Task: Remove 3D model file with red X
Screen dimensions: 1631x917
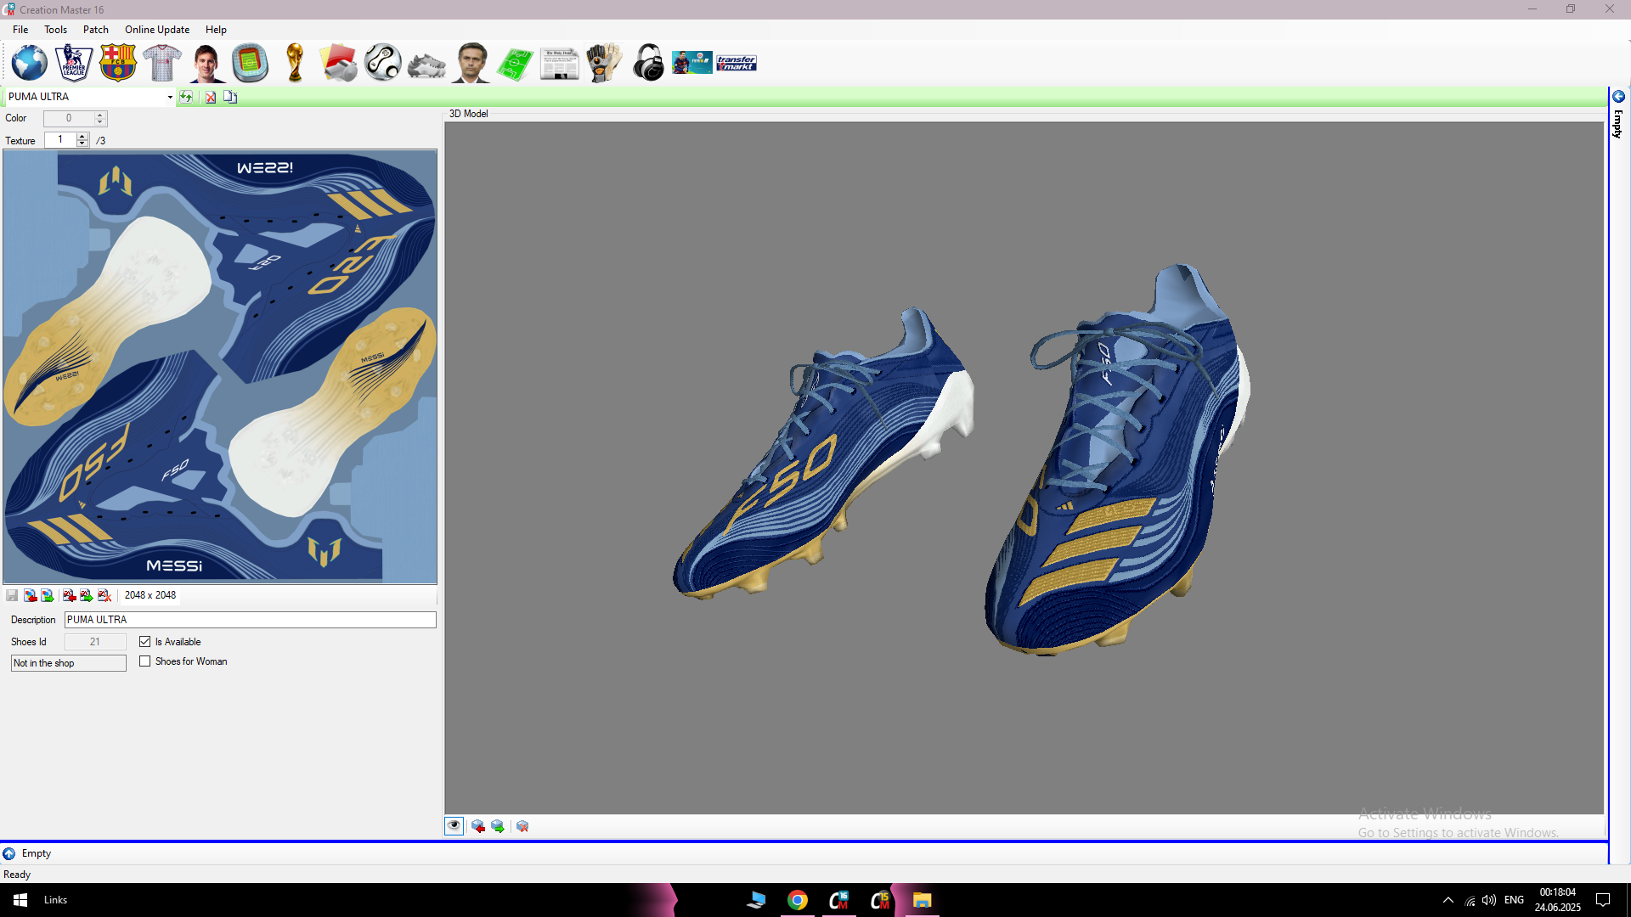Action: click(104, 595)
